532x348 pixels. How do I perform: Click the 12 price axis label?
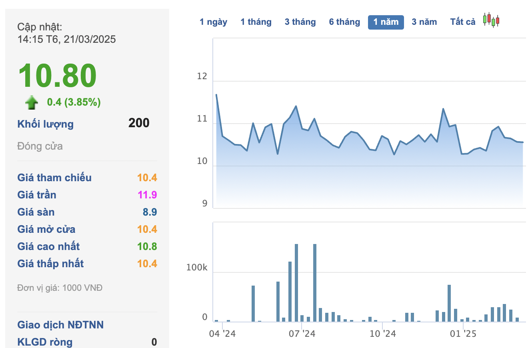point(202,76)
